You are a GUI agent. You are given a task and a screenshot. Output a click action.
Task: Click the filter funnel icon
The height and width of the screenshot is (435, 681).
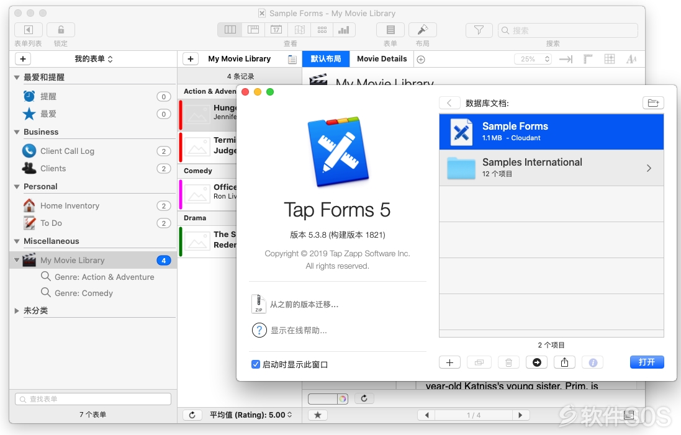tap(479, 30)
